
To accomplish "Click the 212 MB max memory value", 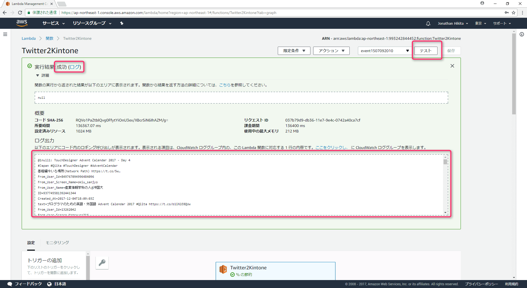I will [x=292, y=131].
